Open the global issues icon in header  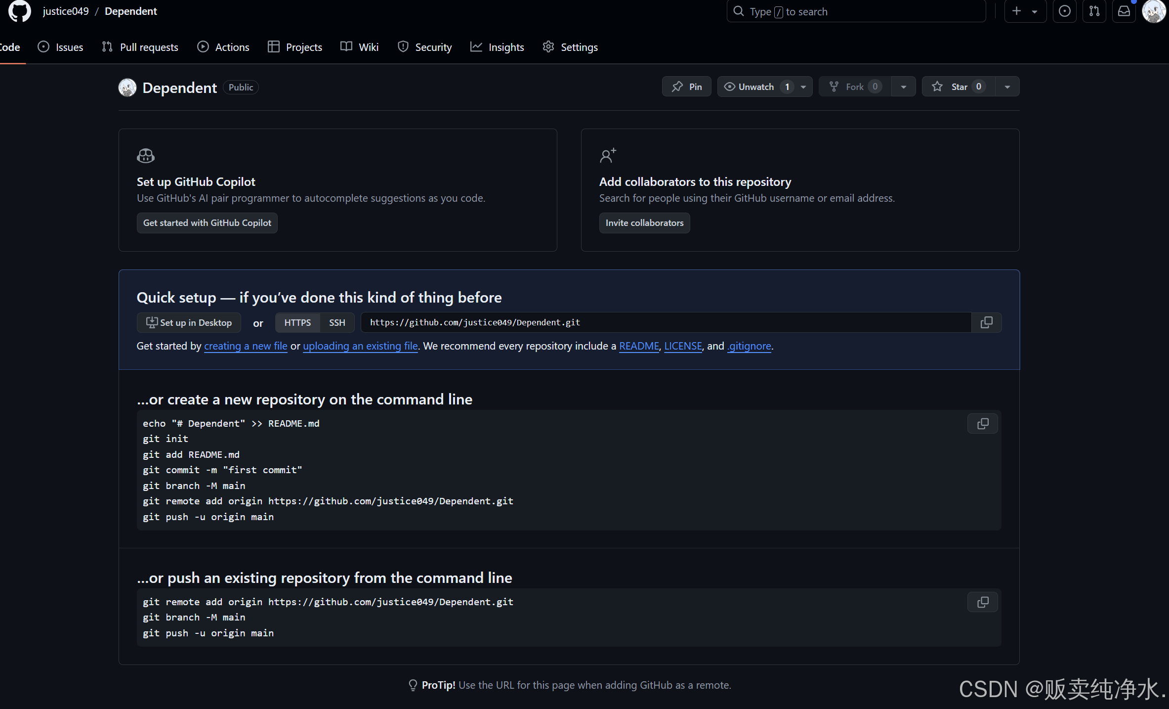[x=1065, y=11]
